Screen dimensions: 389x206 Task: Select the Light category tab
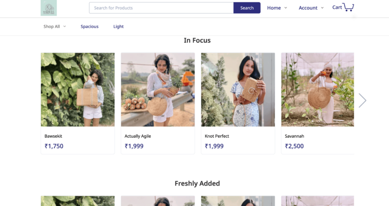(x=119, y=26)
